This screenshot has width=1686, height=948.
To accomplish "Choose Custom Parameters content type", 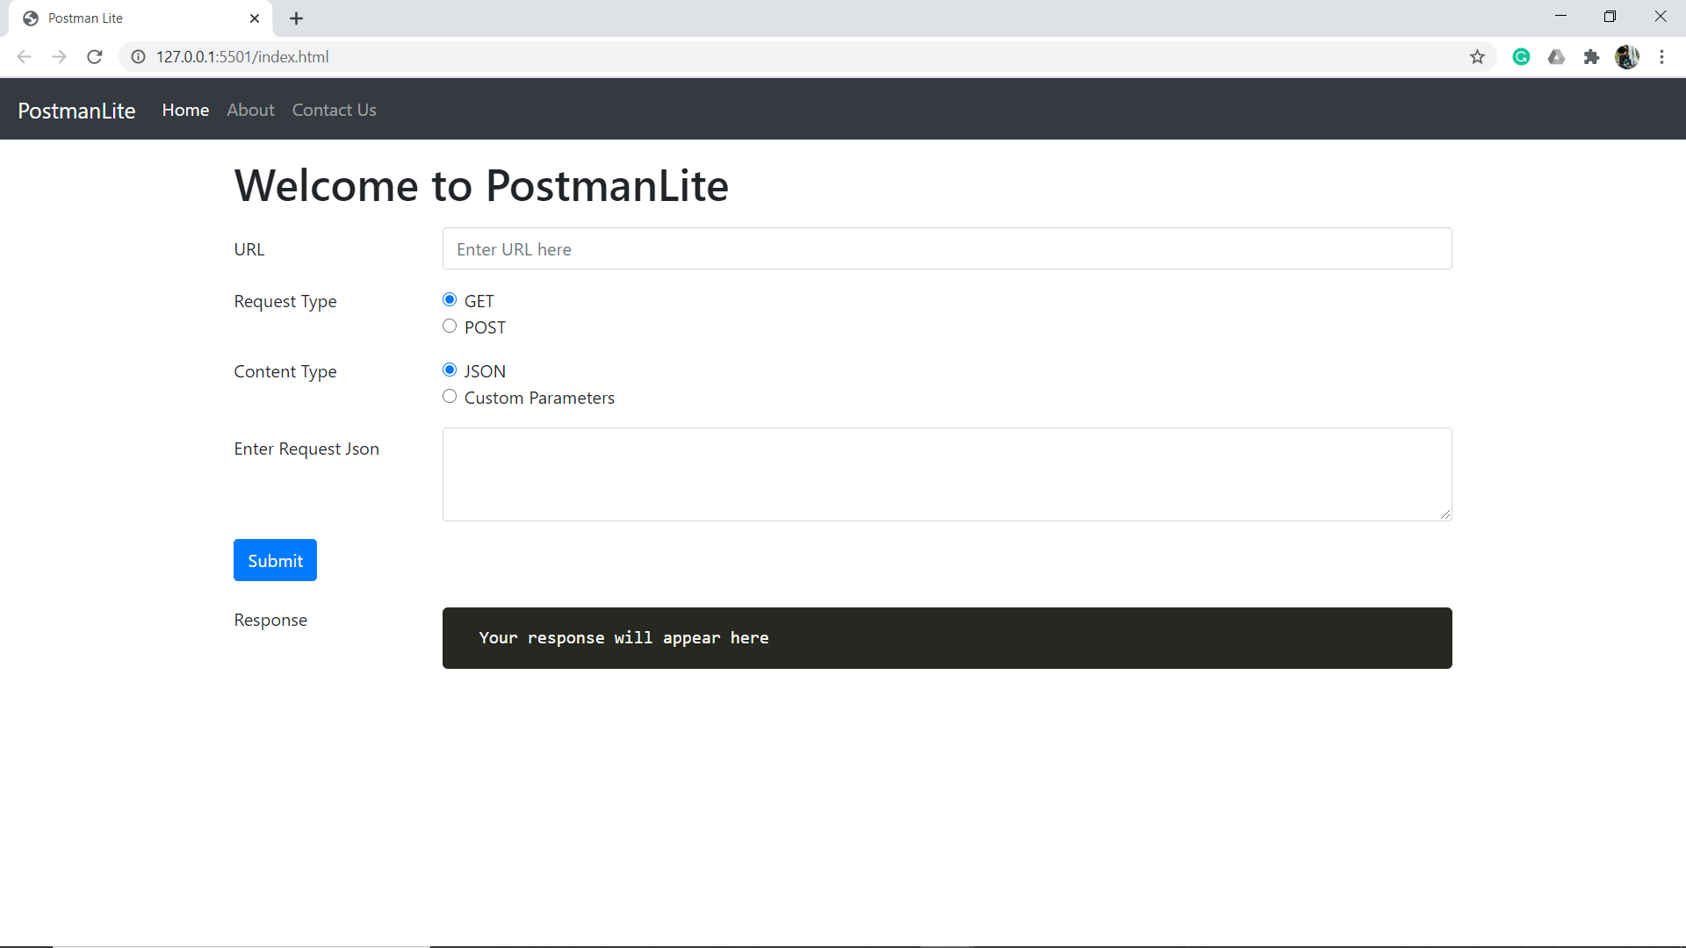I will (x=450, y=396).
